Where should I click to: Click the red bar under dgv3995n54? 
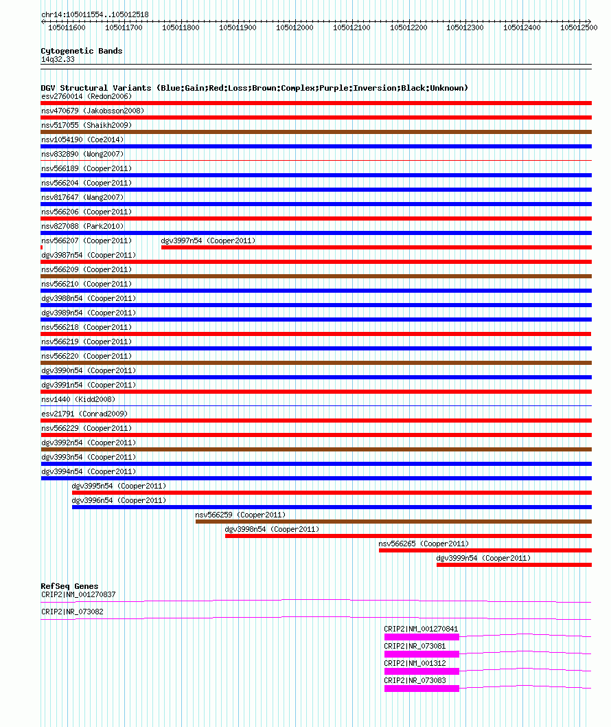click(x=332, y=493)
